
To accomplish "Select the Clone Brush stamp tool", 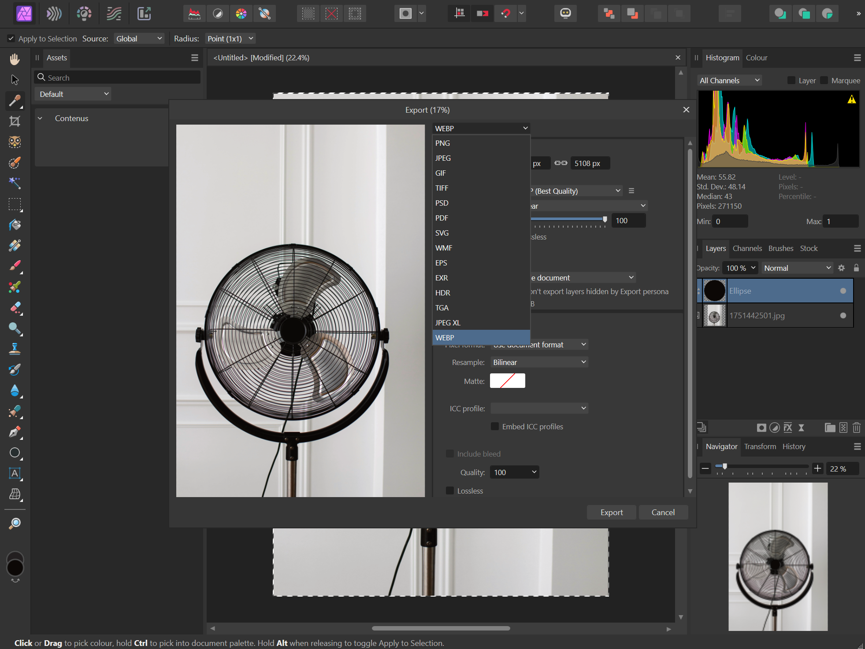I will [15, 349].
